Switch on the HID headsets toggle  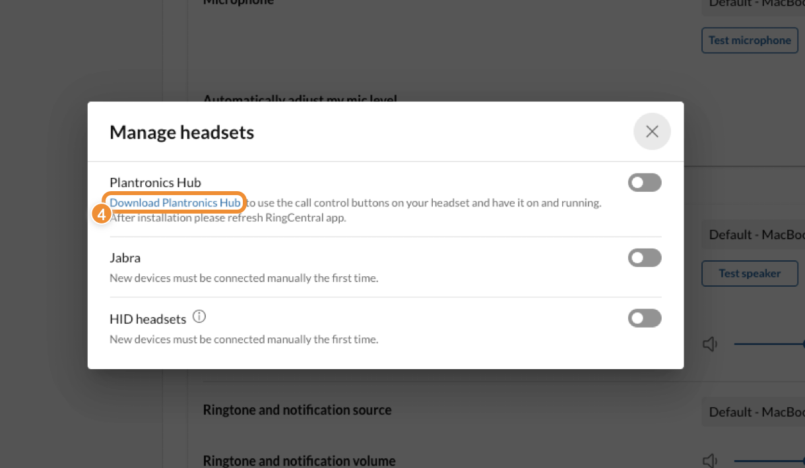[645, 319]
